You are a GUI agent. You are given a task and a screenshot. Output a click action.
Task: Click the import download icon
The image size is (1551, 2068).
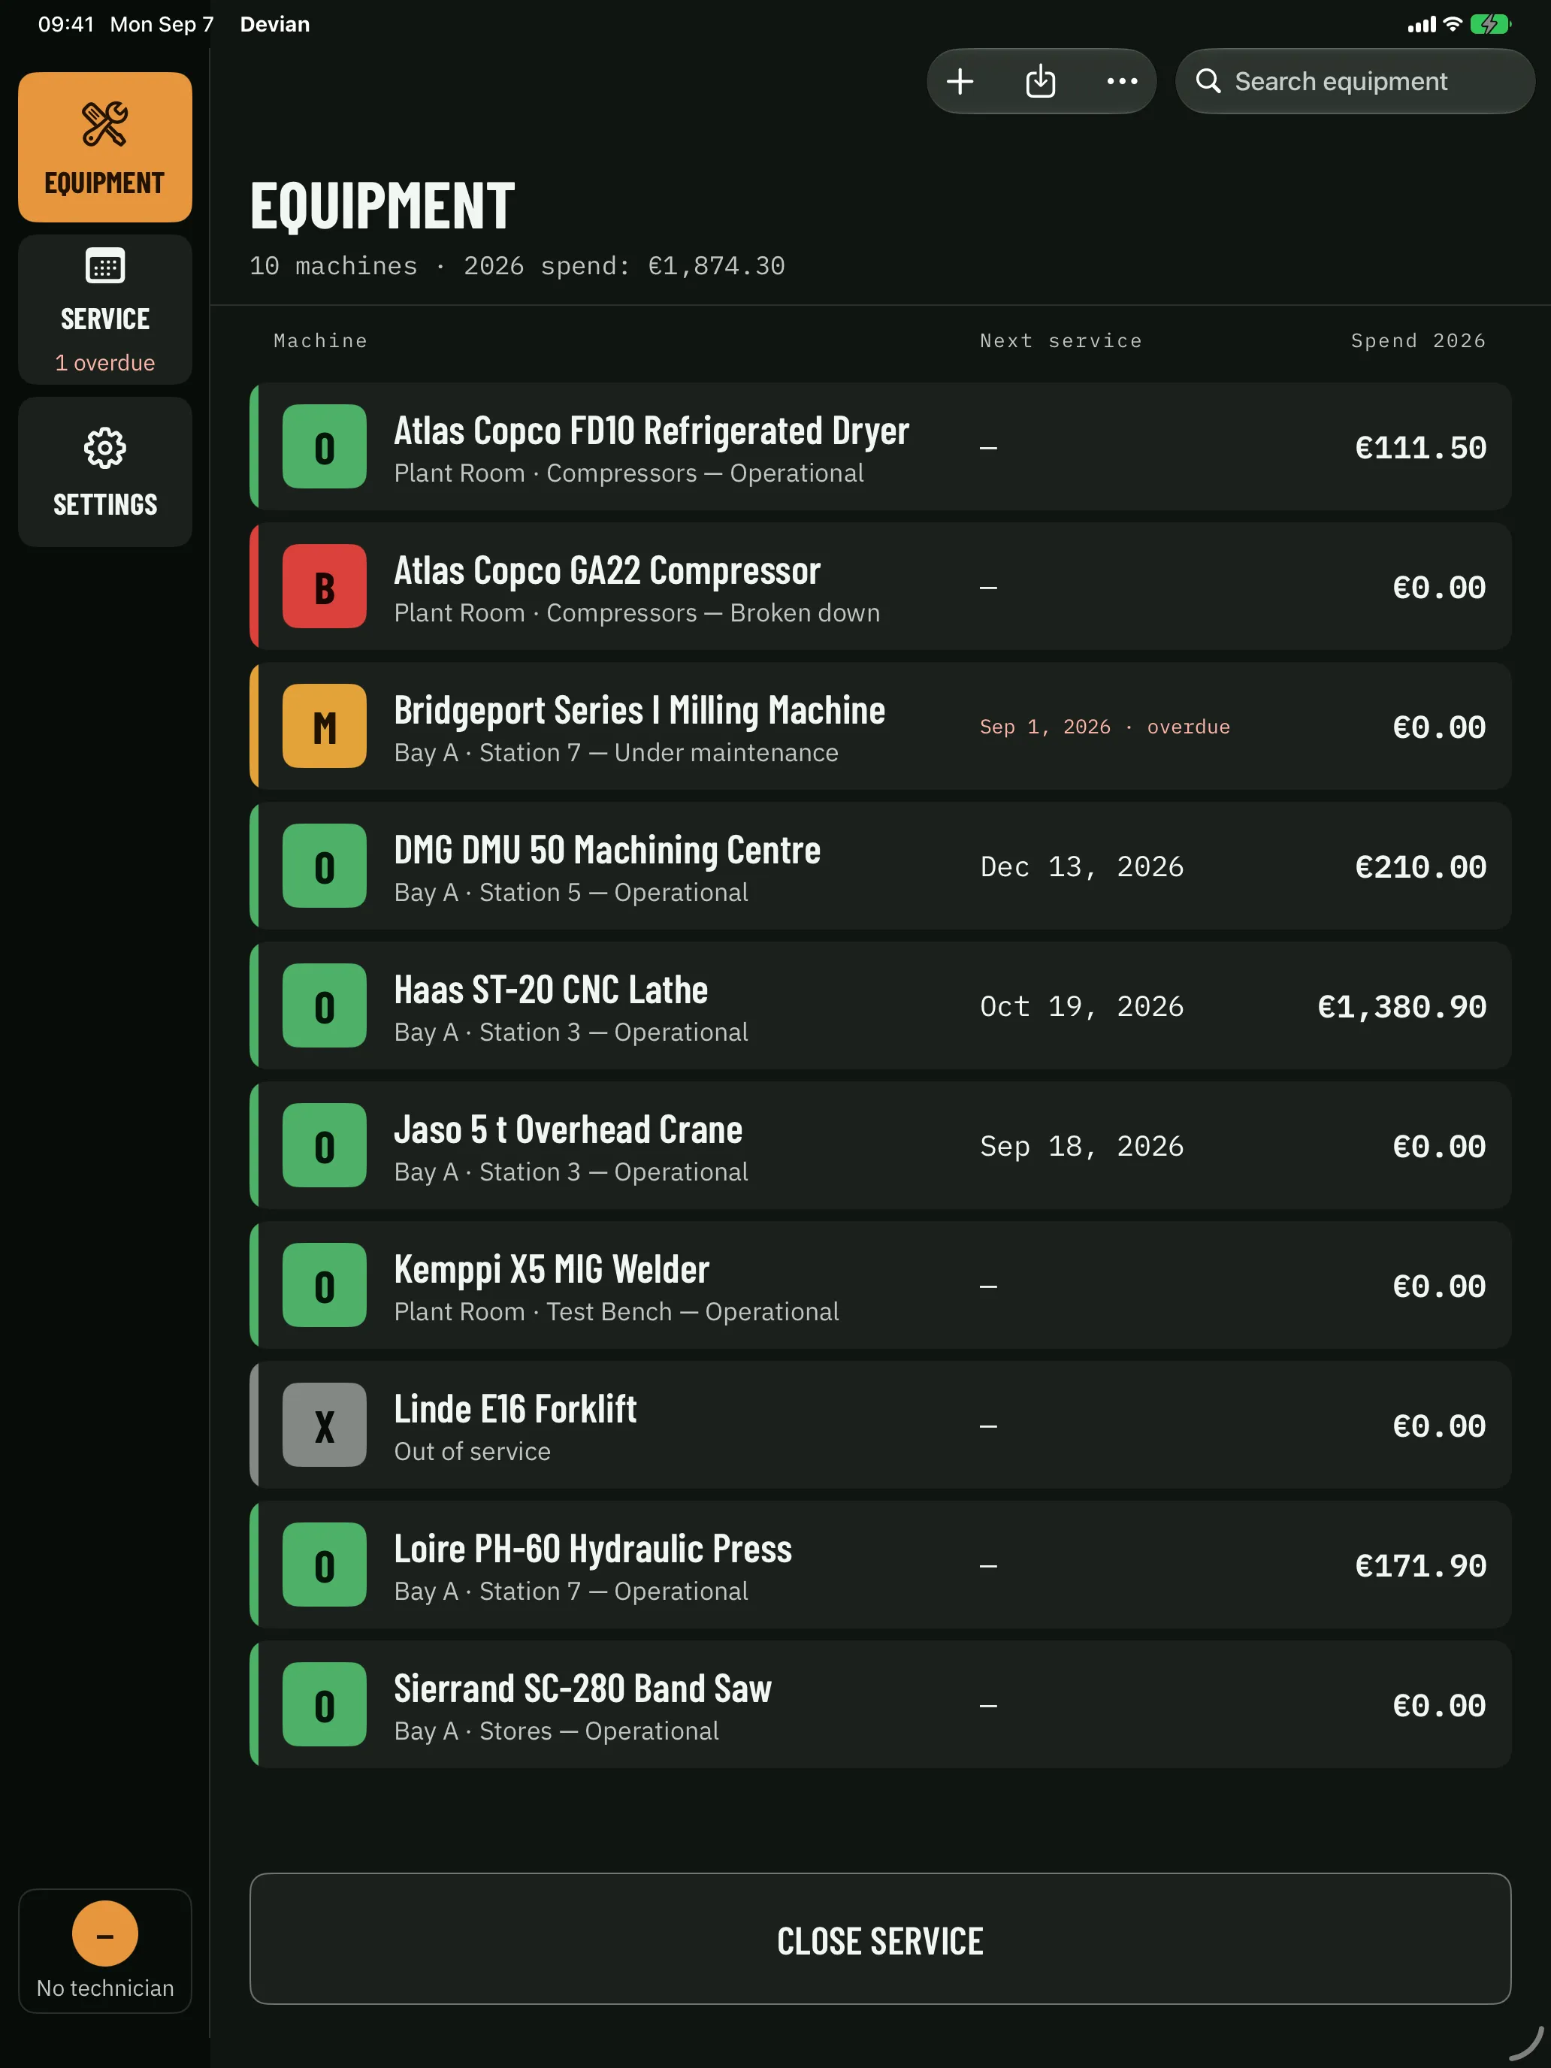click(x=1039, y=81)
